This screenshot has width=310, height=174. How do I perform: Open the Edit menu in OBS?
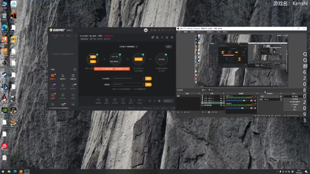pyautogui.click(x=186, y=32)
